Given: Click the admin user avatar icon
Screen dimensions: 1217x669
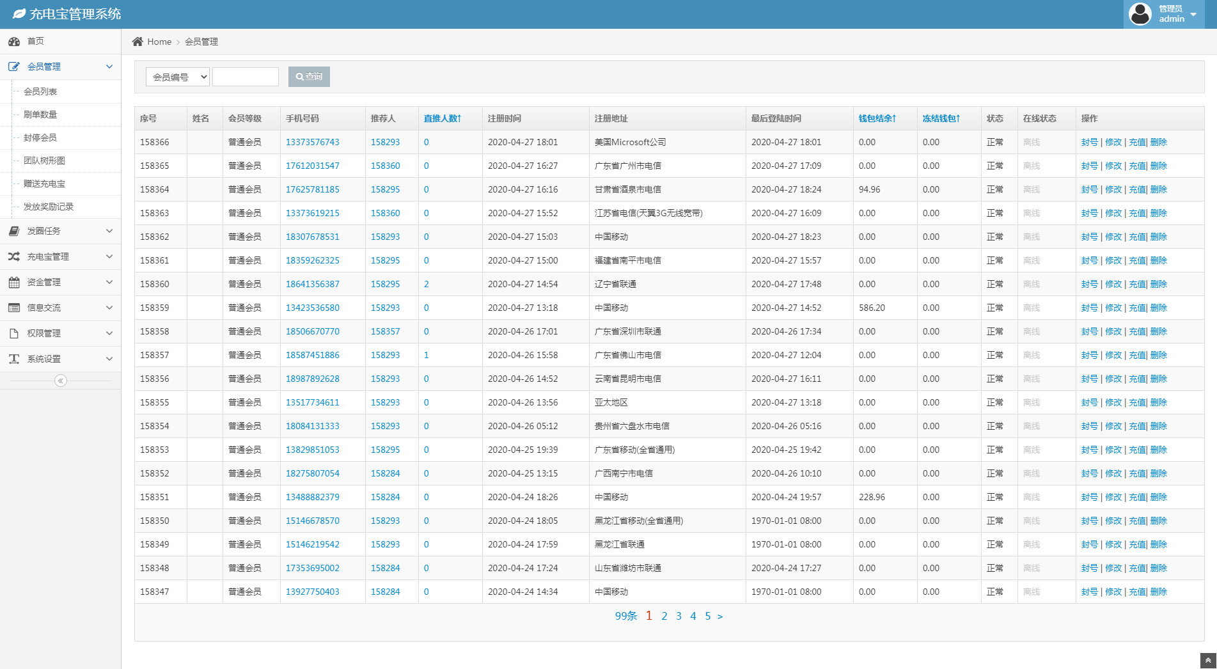Looking at the screenshot, I should coord(1140,13).
